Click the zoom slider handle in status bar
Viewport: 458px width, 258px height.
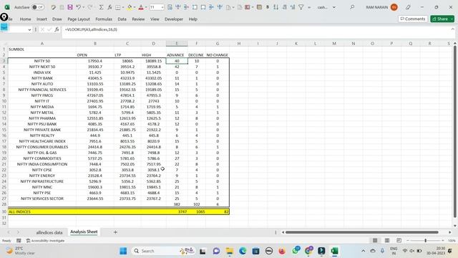(426, 241)
